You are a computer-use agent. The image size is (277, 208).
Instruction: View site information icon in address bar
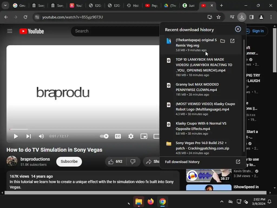37,17
